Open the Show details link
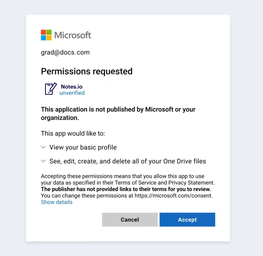263x256 pixels. coord(57,202)
